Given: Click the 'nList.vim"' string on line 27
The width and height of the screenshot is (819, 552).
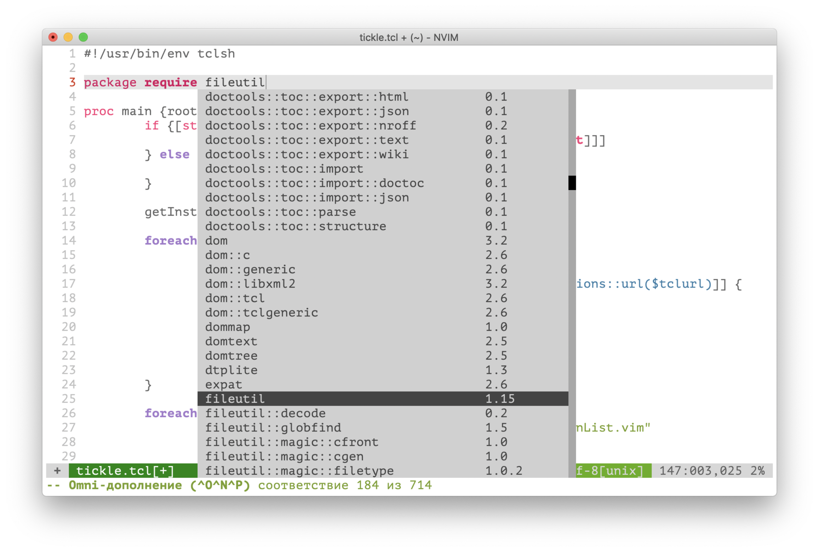Looking at the screenshot, I should point(613,428).
